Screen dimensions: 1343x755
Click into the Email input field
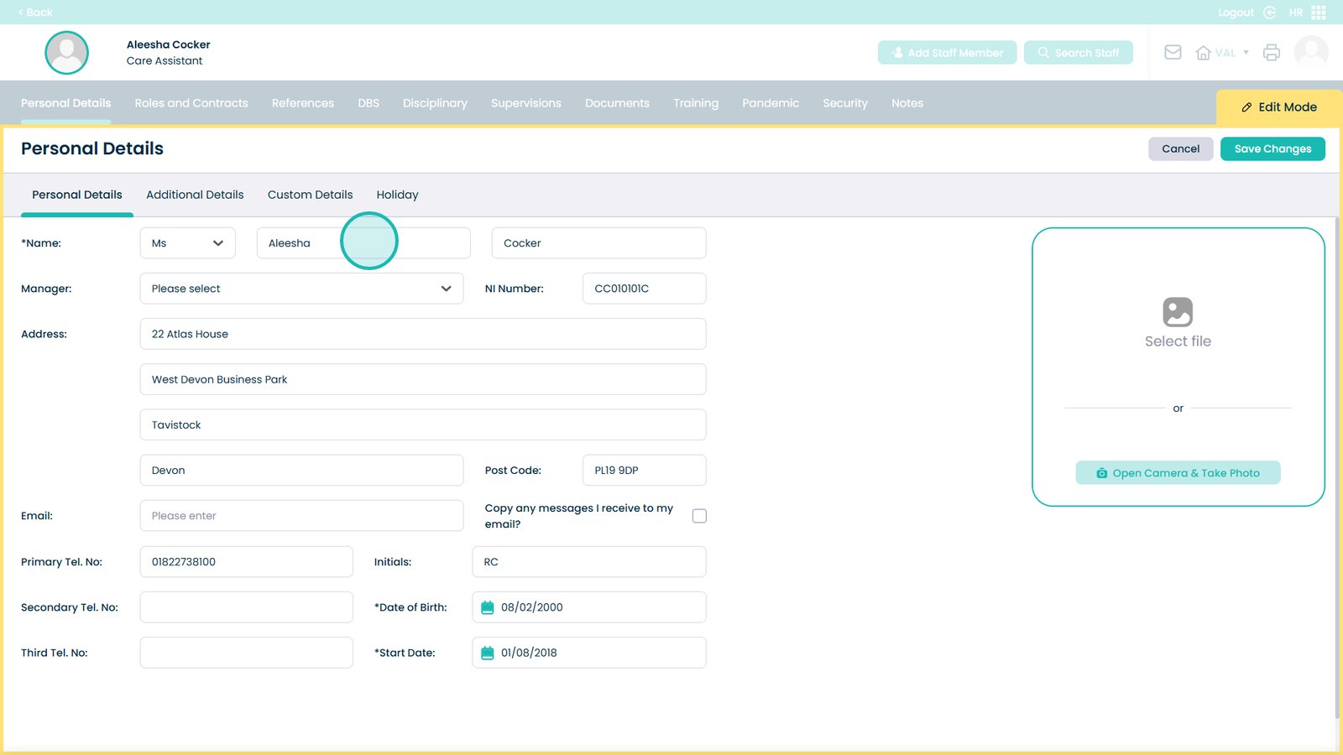301,516
